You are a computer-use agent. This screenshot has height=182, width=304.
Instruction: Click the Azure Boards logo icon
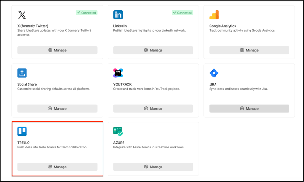pyautogui.click(x=118, y=131)
